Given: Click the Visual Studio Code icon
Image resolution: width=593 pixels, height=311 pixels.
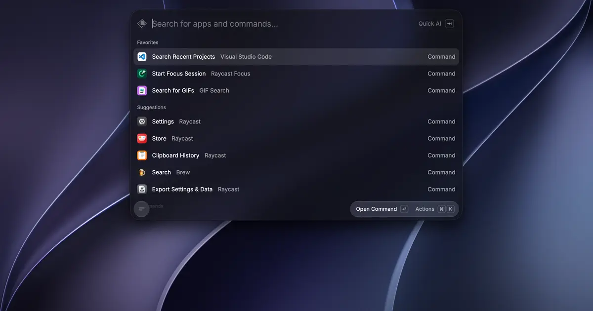Looking at the screenshot, I should point(142,57).
